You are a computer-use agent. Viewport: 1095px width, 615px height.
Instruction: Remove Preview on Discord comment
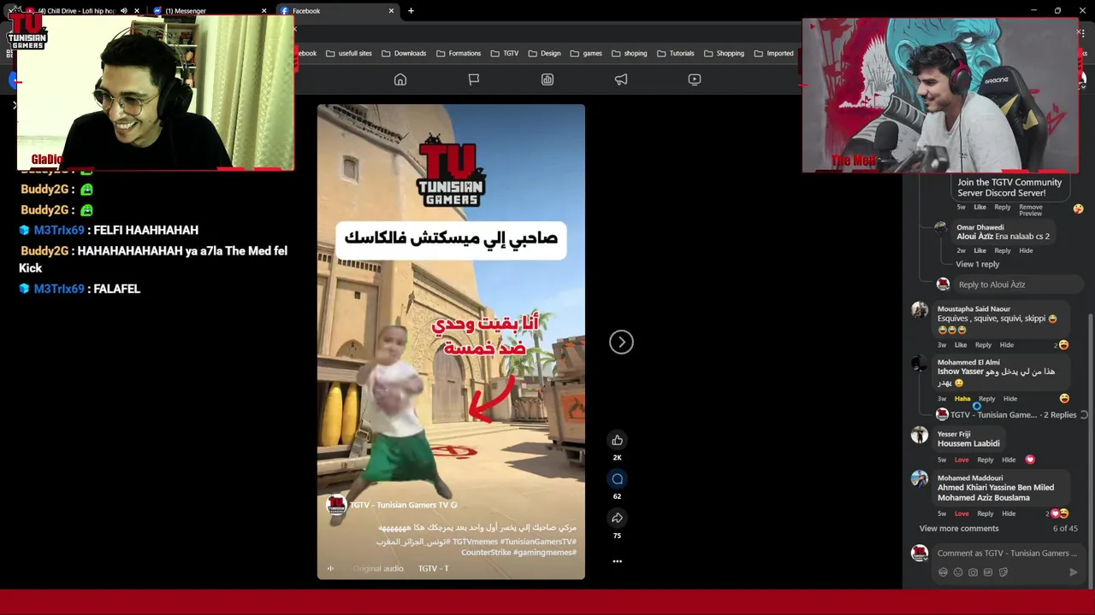click(x=1031, y=209)
